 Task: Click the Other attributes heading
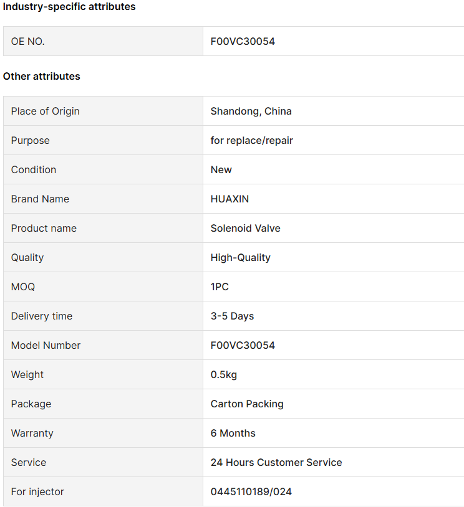[41, 77]
